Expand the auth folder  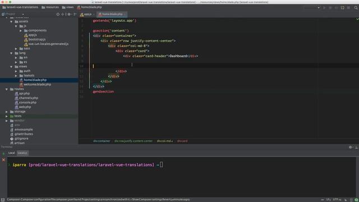[x=16, y=71]
